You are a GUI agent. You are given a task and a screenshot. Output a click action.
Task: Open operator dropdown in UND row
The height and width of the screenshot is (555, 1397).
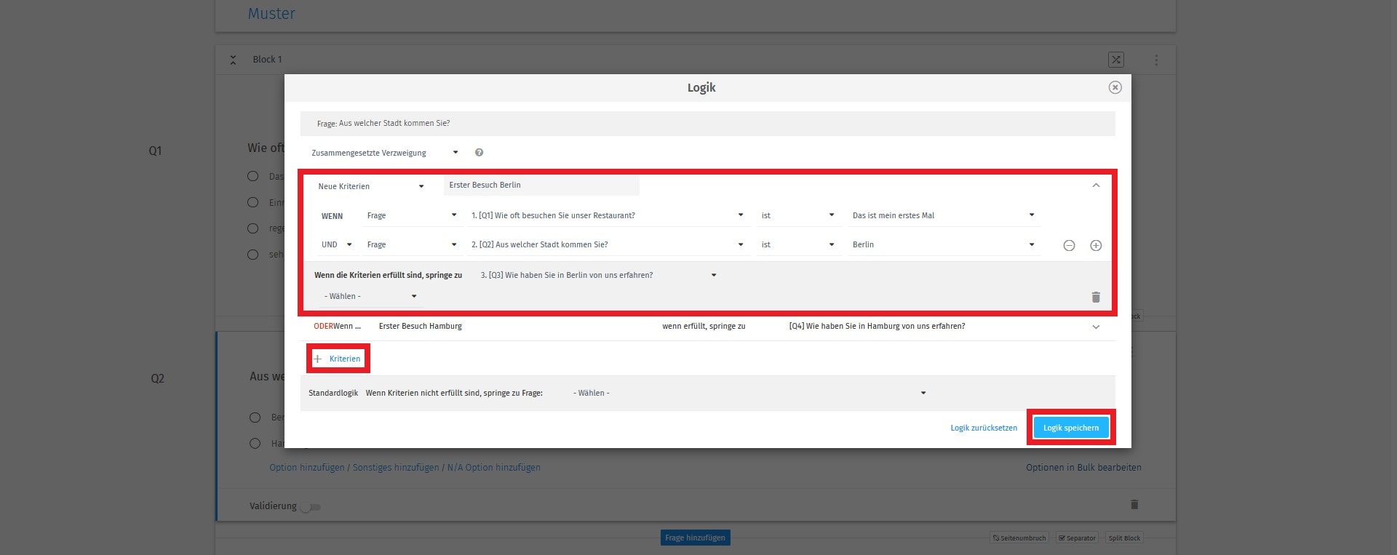click(x=797, y=244)
